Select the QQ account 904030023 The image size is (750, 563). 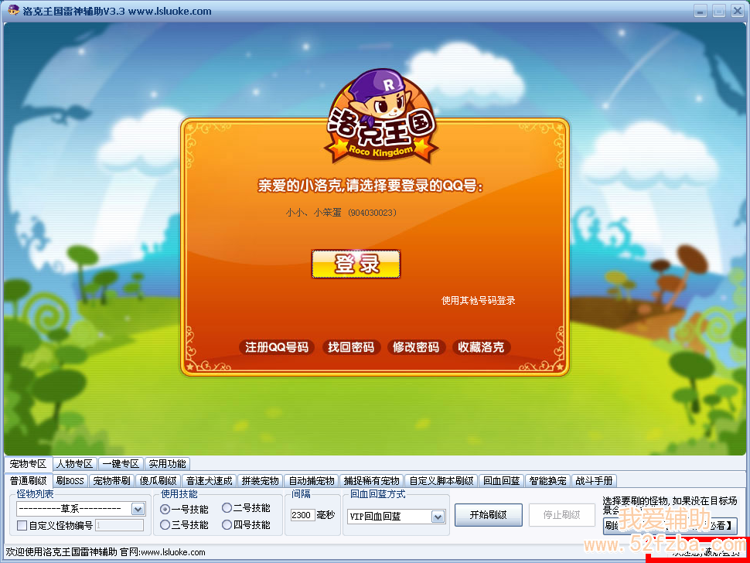[x=341, y=212]
